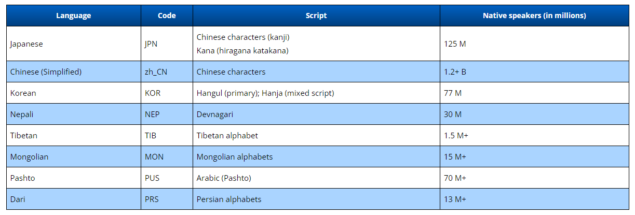635x215 pixels.
Task: Click the Hangul (primary) script cell
Action: coord(265,93)
